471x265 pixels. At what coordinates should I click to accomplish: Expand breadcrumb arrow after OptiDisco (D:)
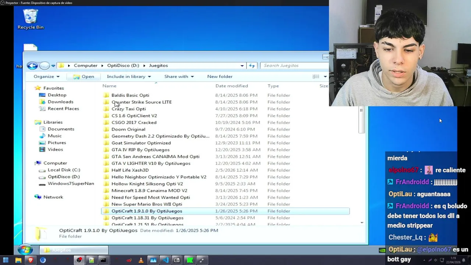click(x=144, y=66)
